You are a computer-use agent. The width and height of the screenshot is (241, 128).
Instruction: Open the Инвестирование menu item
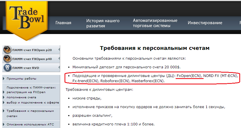[205, 23]
